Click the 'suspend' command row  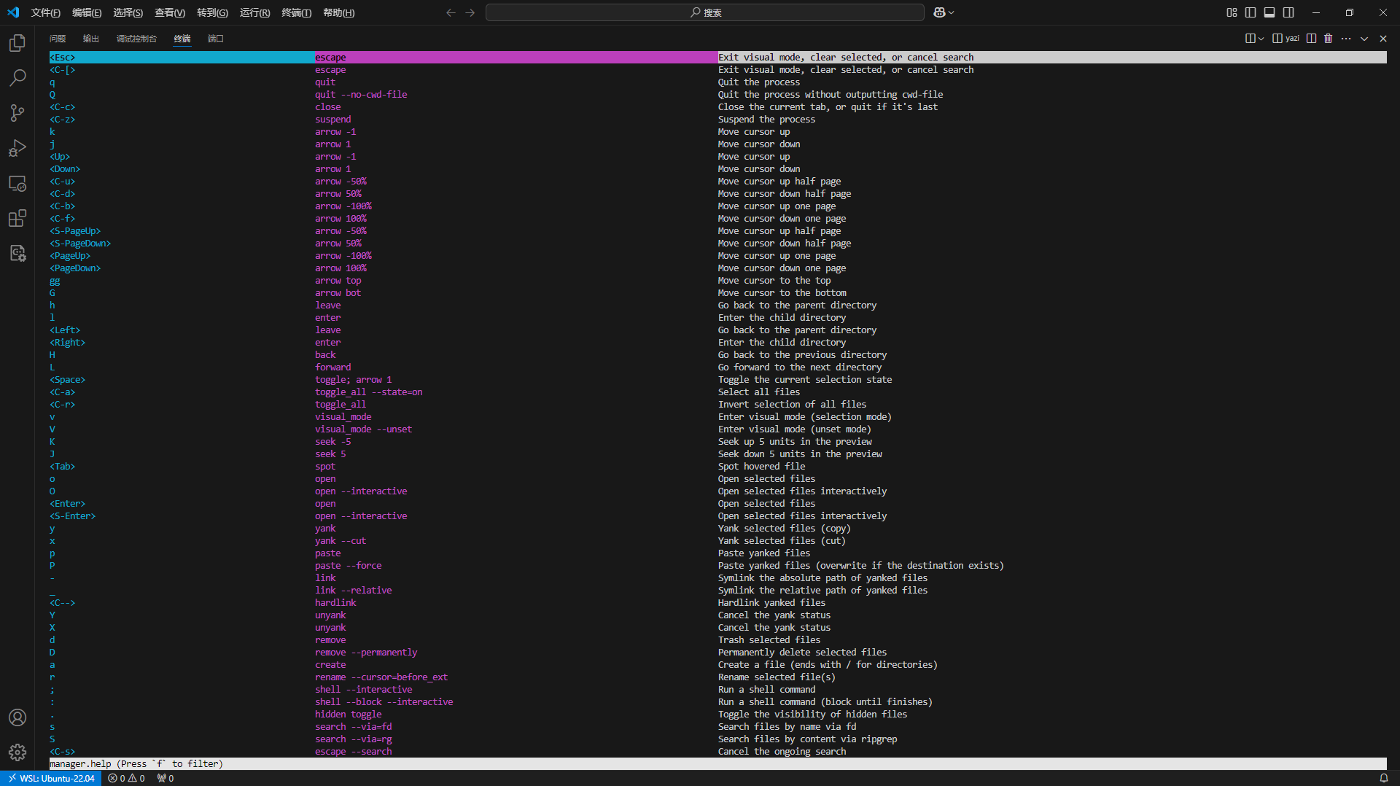pyautogui.click(x=333, y=120)
